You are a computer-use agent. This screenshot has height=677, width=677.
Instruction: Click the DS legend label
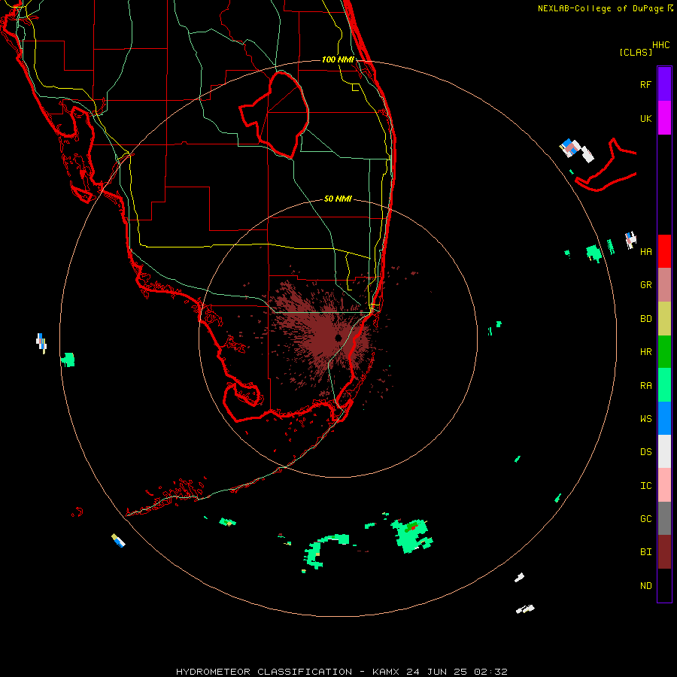click(x=645, y=452)
